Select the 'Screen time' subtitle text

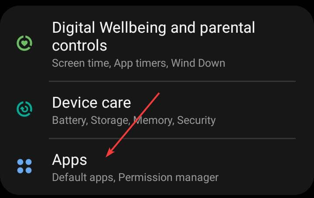[x=81, y=63]
